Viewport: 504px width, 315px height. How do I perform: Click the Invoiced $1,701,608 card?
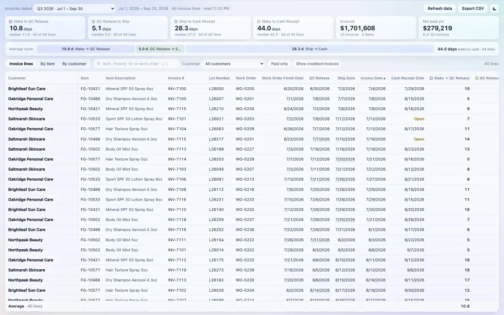tap(376, 28)
